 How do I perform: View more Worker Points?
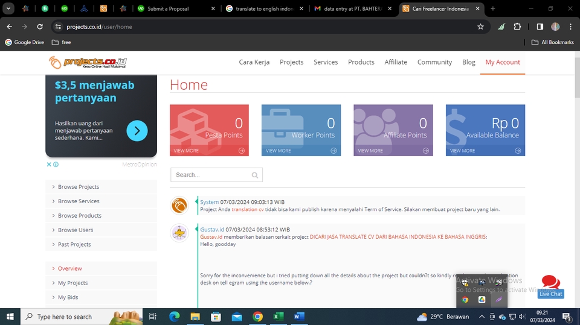coord(301,151)
